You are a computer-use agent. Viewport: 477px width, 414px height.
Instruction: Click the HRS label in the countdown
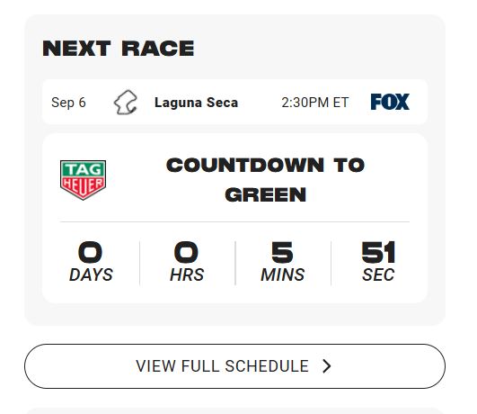point(187,274)
